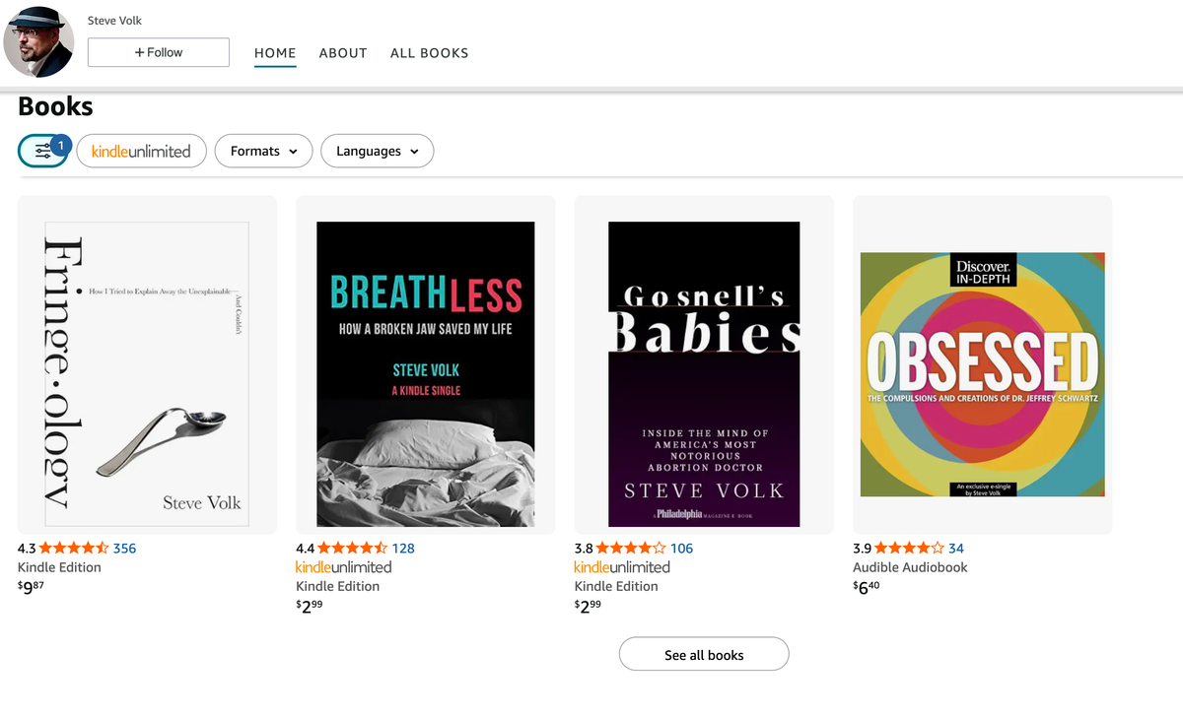Screen dimensions: 1183x717
Task: Click the Kindle Unlimited logo under Breathless
Action: click(x=343, y=567)
